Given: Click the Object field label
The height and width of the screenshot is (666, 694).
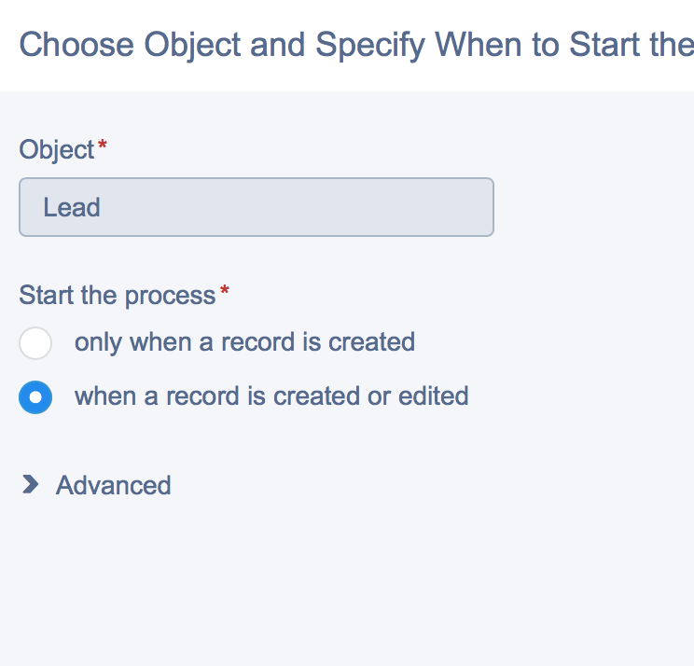Looking at the screenshot, I should pos(56,149).
